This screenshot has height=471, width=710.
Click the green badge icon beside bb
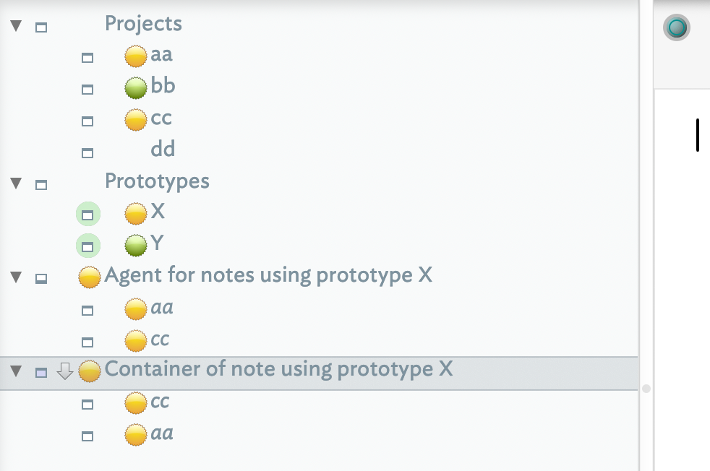[136, 87]
